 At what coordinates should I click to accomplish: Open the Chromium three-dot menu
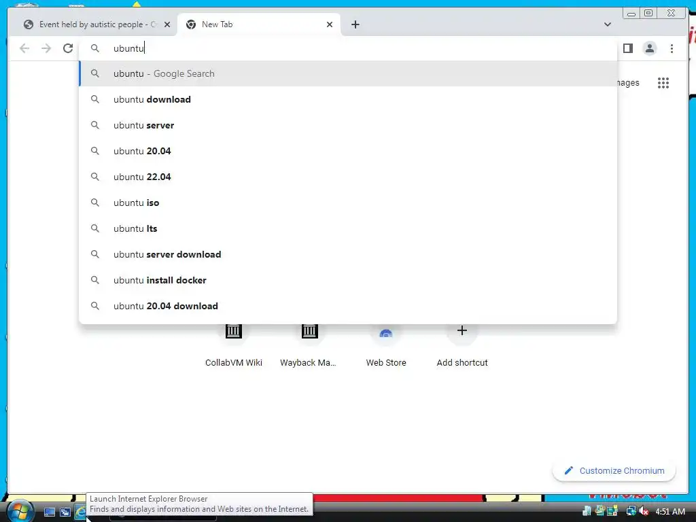pyautogui.click(x=672, y=48)
